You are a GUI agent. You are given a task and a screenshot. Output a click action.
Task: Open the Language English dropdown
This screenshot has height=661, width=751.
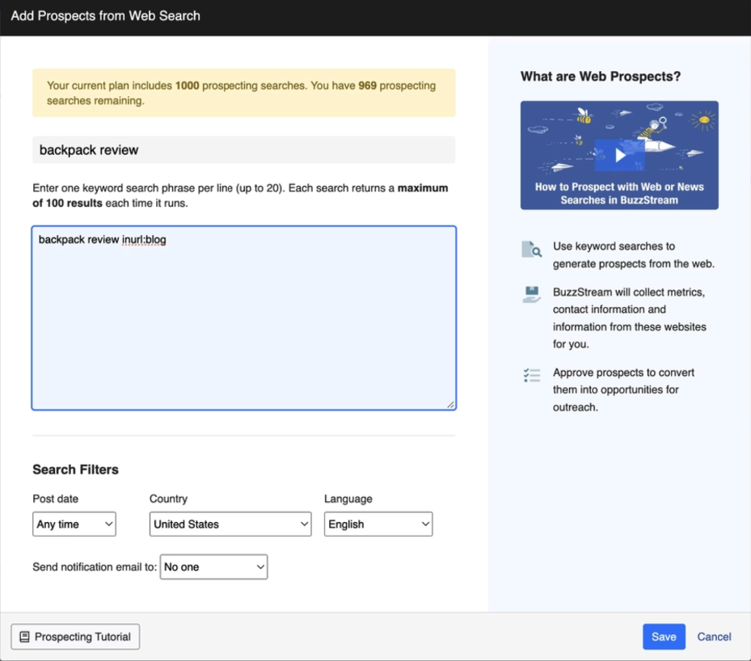tap(378, 524)
